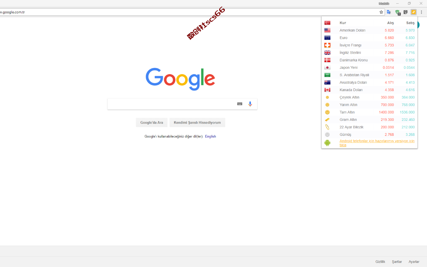Viewport: 427px width, 267px height.
Task: Click the Google'da Ara button
Action: point(152,122)
